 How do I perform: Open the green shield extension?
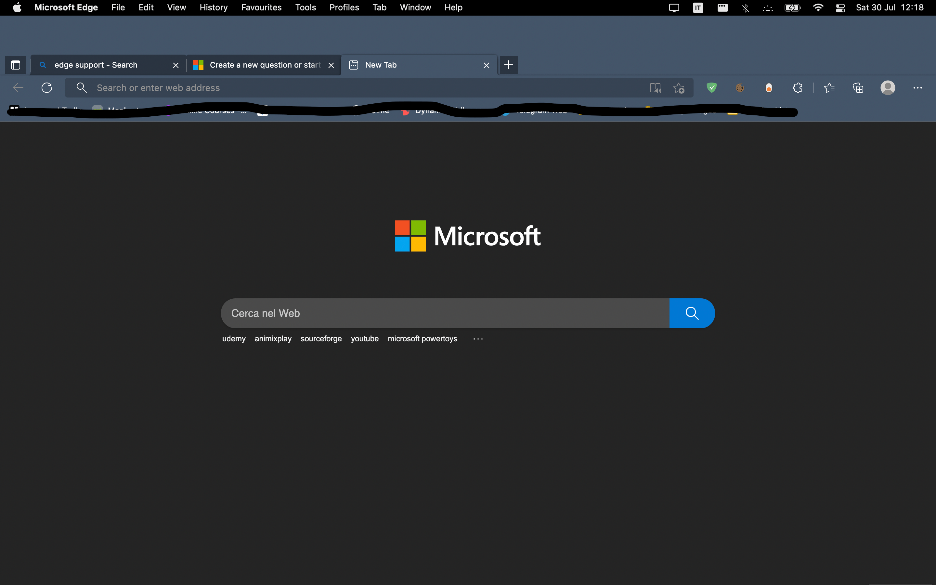pyautogui.click(x=711, y=88)
